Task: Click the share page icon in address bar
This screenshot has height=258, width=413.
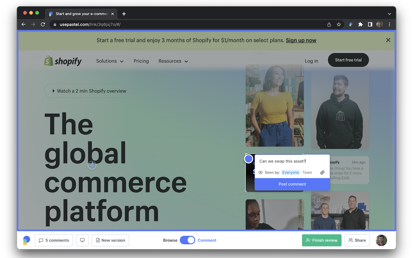Action: 329,25
